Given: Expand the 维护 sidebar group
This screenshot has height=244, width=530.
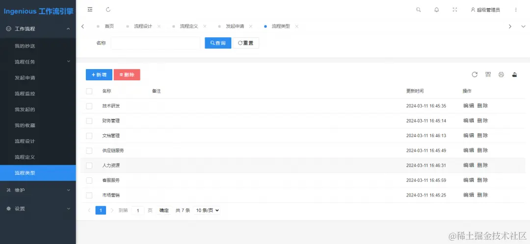Looking at the screenshot, I should click(x=38, y=190).
